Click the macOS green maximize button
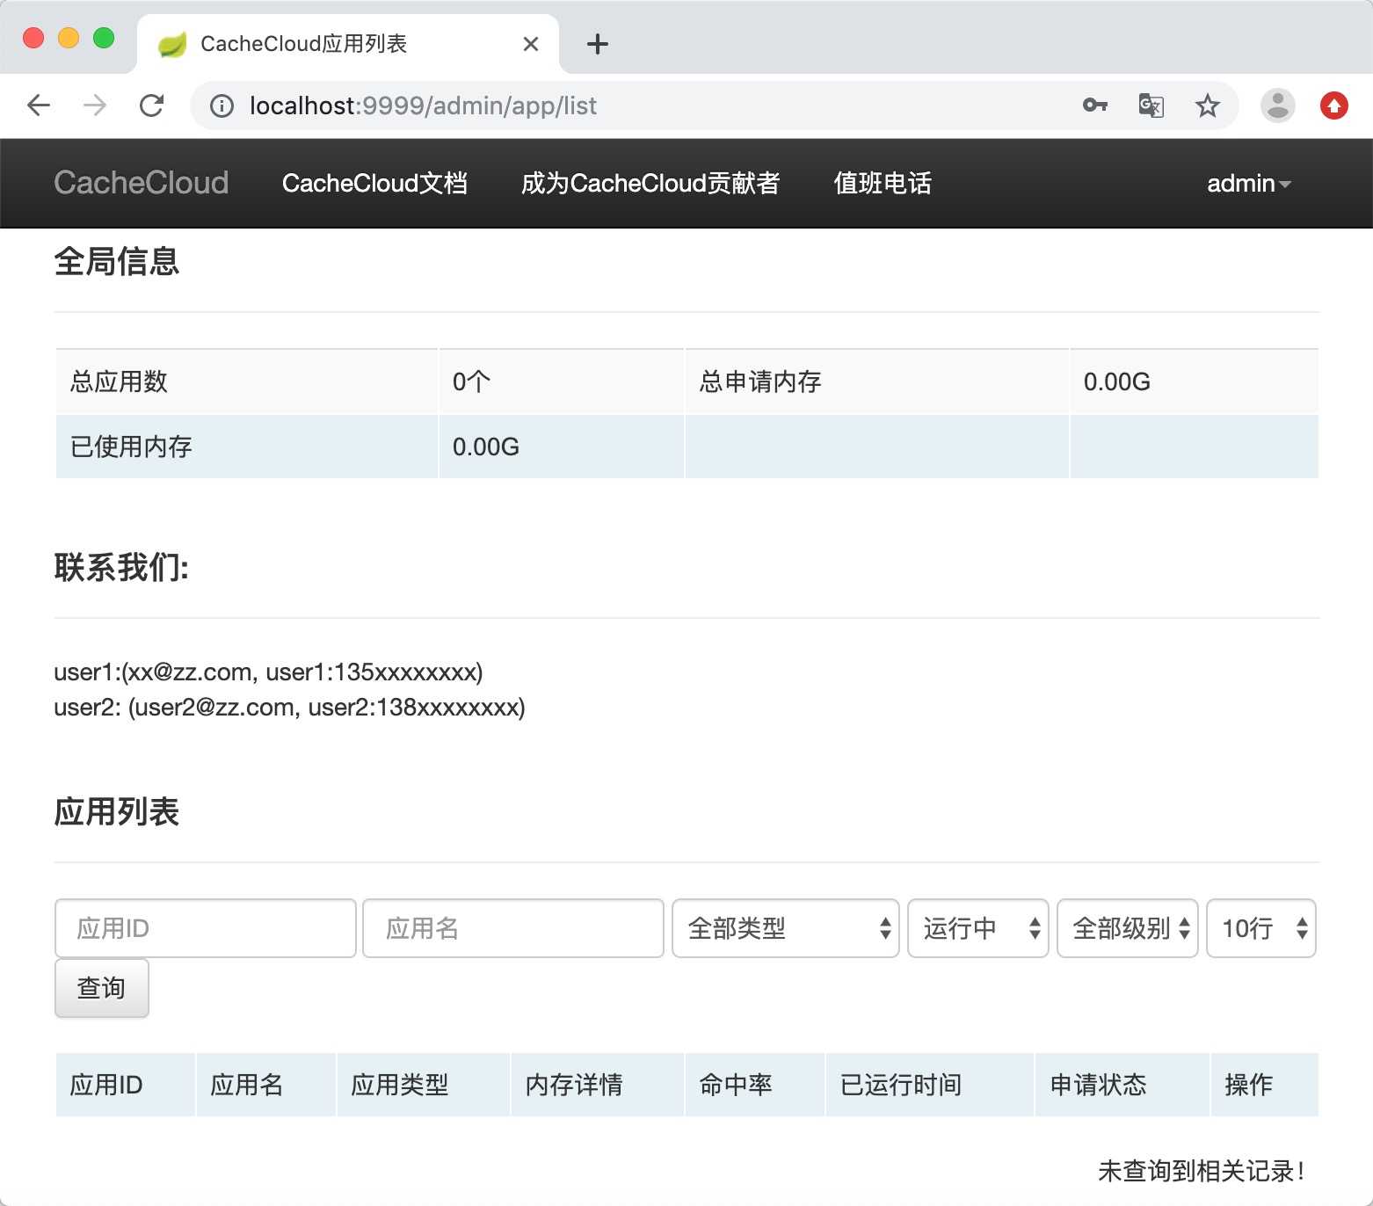 click(104, 38)
